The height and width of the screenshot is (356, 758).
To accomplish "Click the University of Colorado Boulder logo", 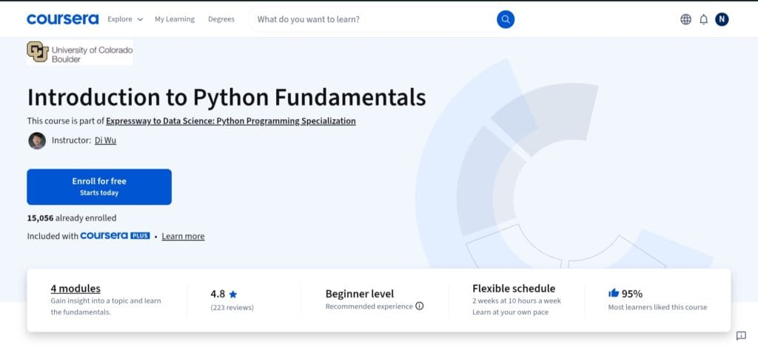I will pyautogui.click(x=80, y=53).
